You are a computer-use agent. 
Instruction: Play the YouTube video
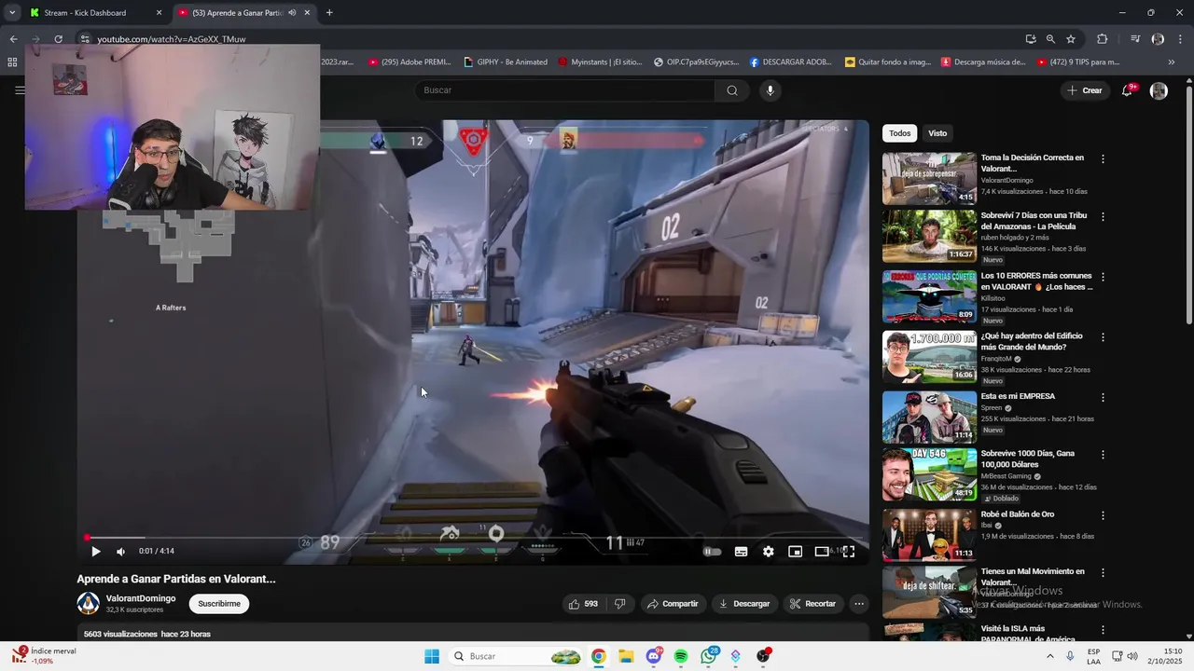(95, 552)
